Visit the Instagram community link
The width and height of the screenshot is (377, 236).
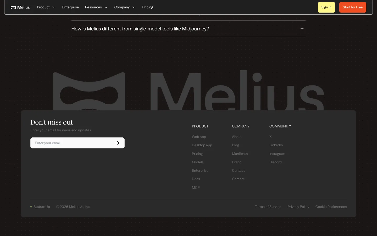tap(277, 154)
